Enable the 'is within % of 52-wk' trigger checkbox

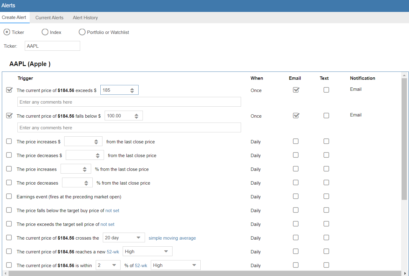pos(9,265)
